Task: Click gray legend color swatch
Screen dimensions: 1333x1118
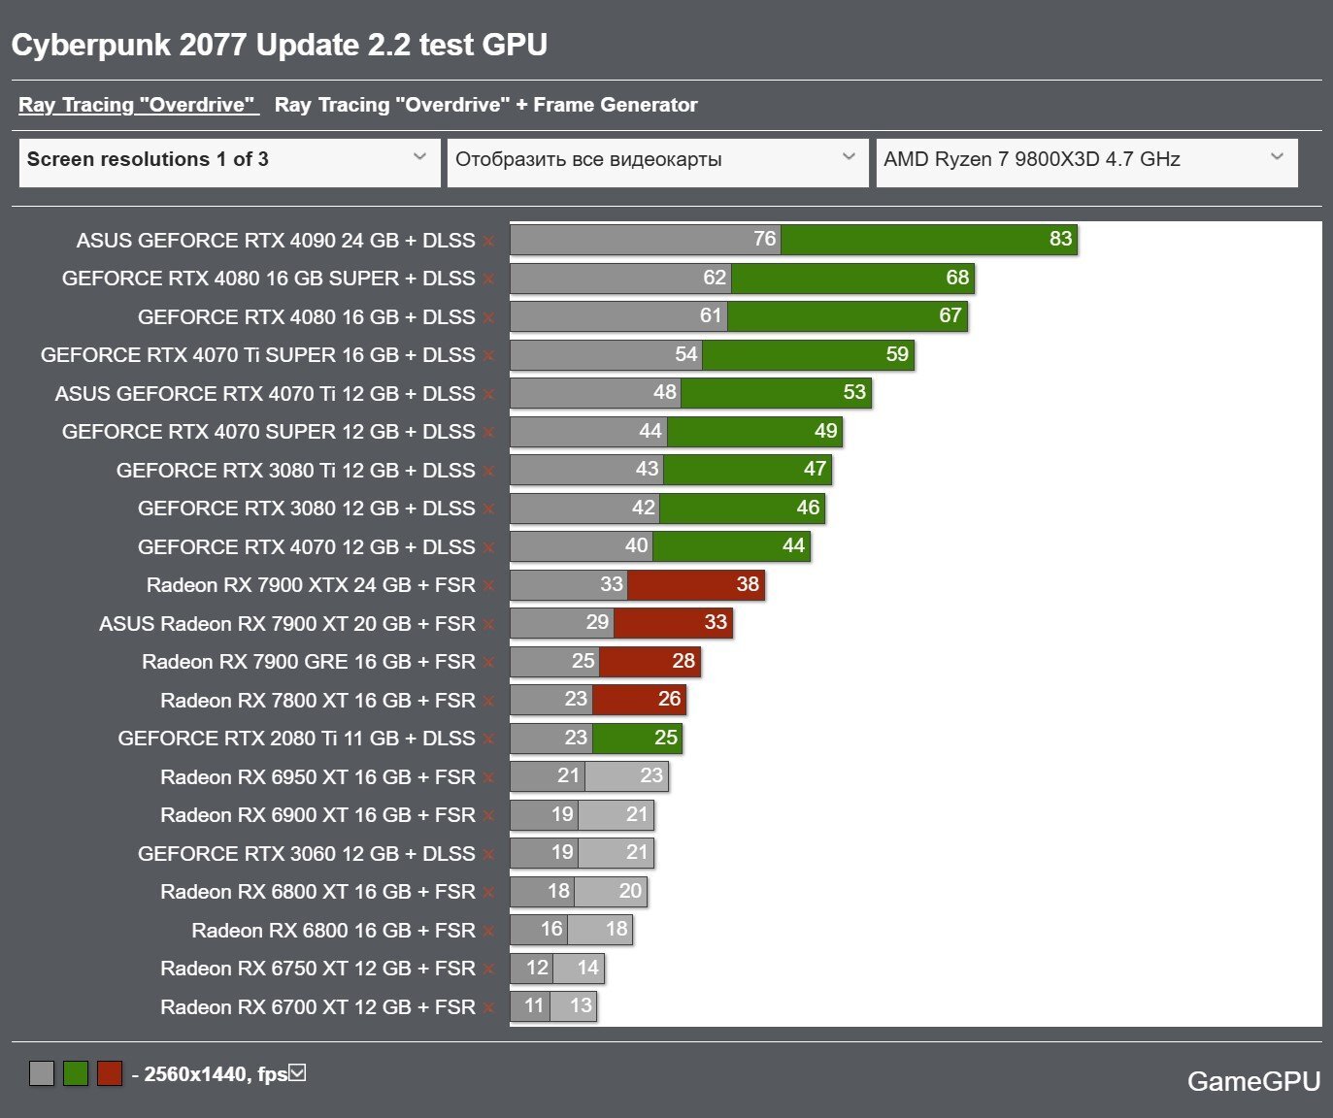Action: (42, 1073)
